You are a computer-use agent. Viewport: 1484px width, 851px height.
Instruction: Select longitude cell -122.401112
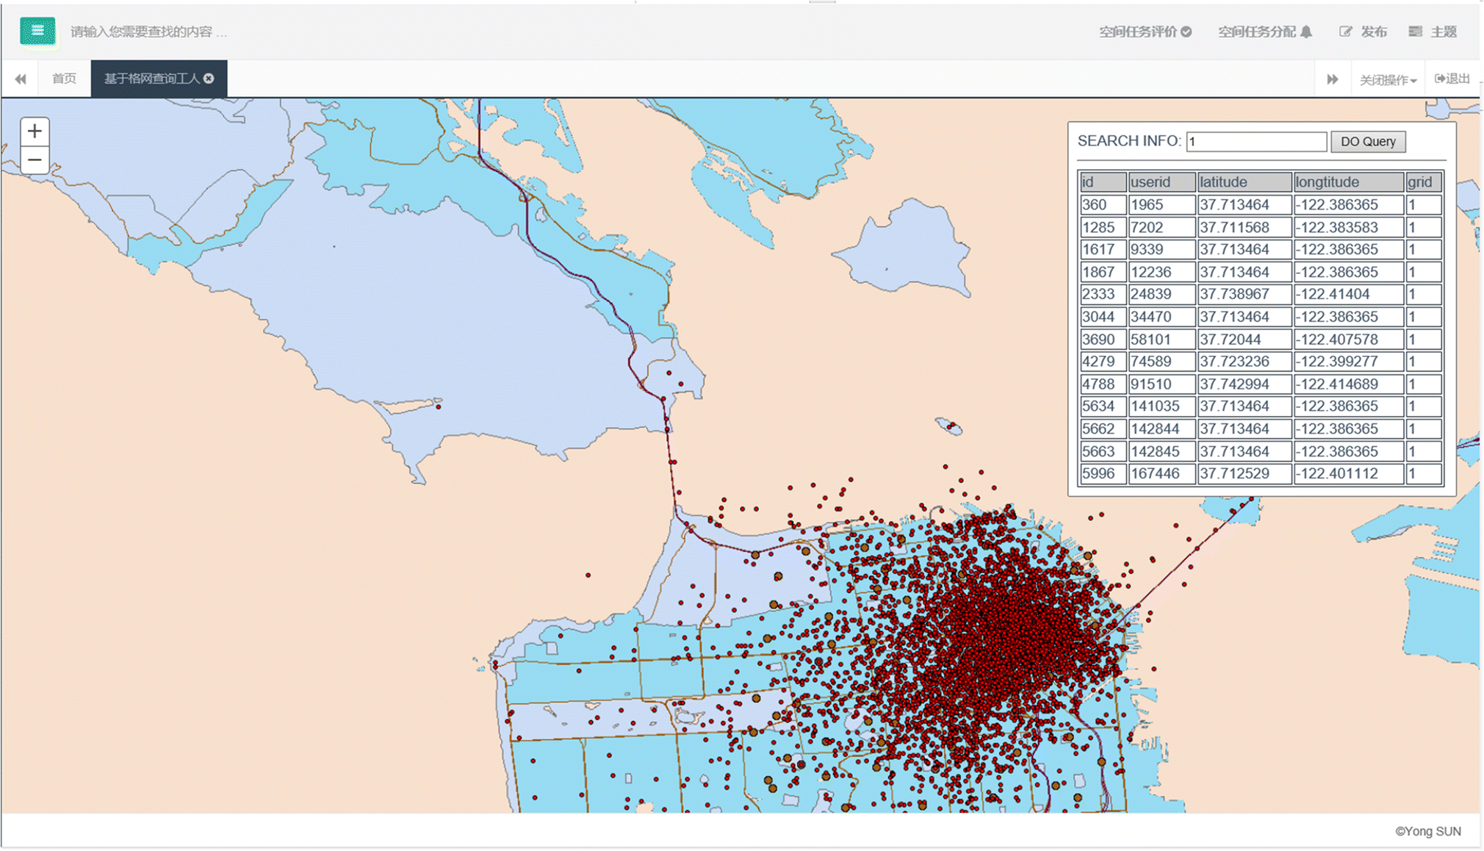(x=1348, y=474)
